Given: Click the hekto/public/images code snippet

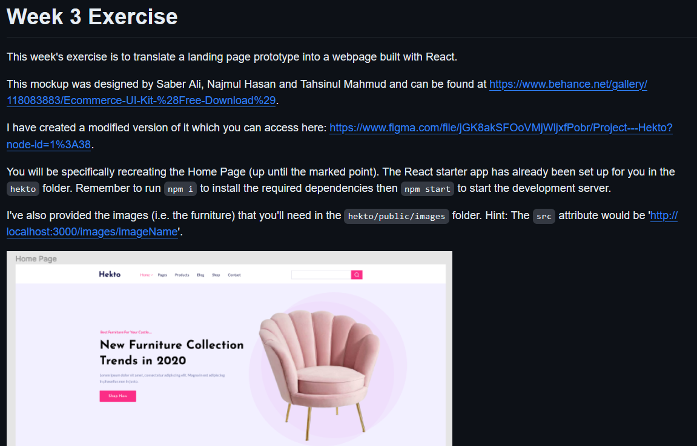Looking at the screenshot, I should 397,216.
